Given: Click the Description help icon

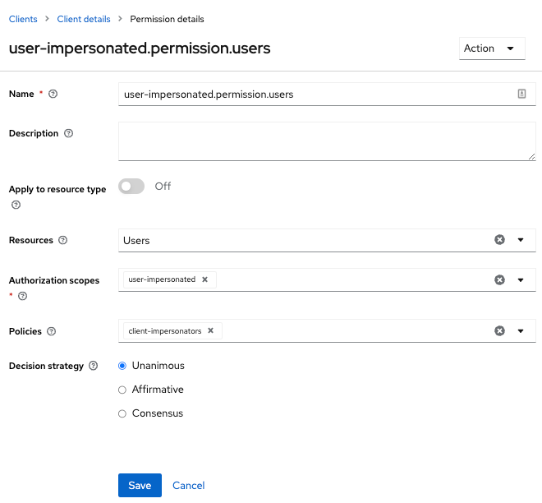Looking at the screenshot, I should tap(68, 134).
